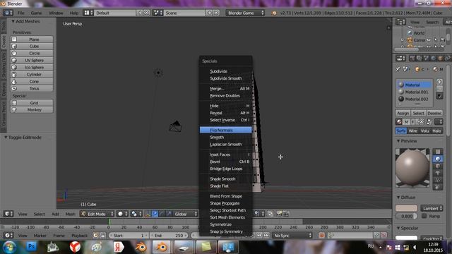This screenshot has width=452, height=254.
Task: Click the Grid primitive icon
Action: pyautogui.click(x=14, y=103)
